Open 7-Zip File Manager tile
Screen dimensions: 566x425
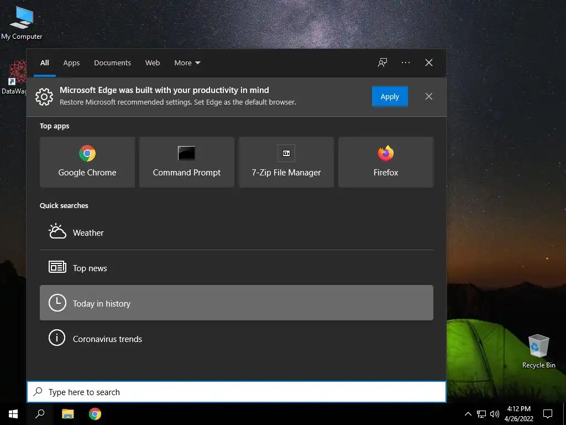[286, 162]
